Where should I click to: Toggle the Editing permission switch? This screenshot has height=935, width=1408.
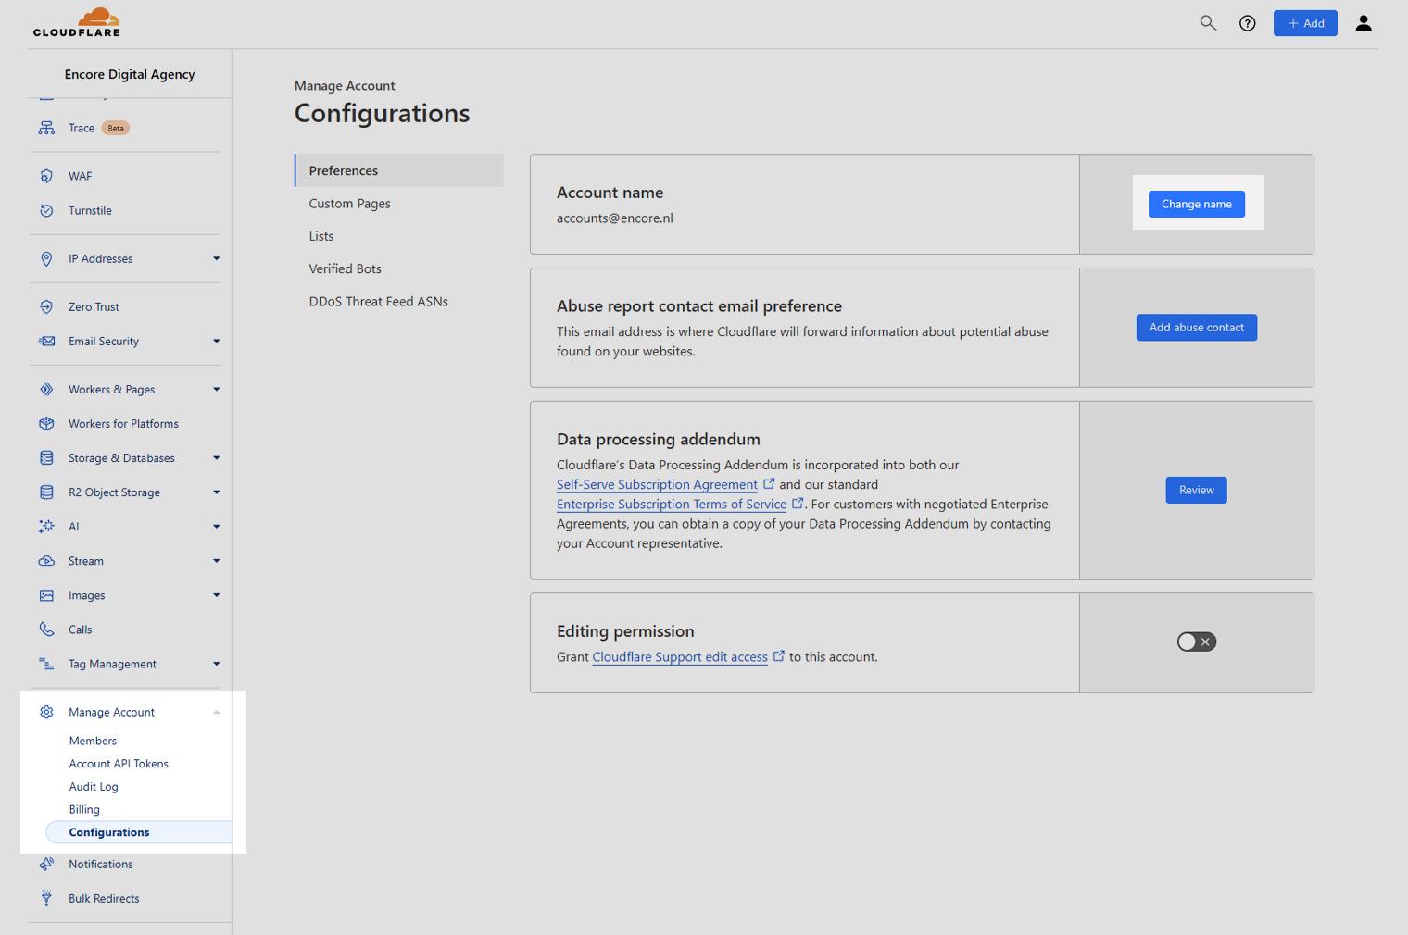(x=1196, y=642)
